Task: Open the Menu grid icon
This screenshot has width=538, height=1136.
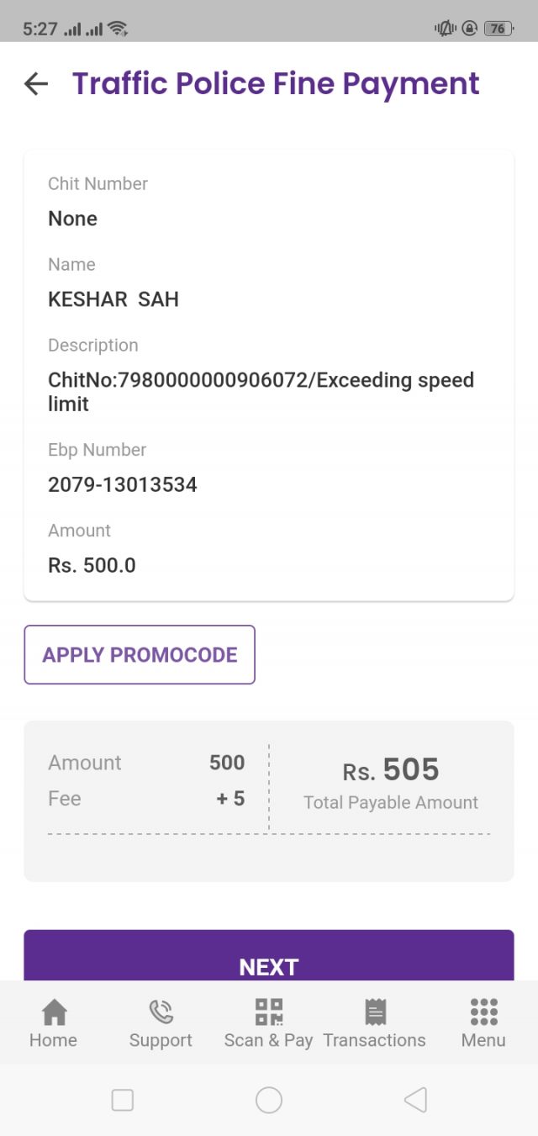Action: (x=482, y=1012)
